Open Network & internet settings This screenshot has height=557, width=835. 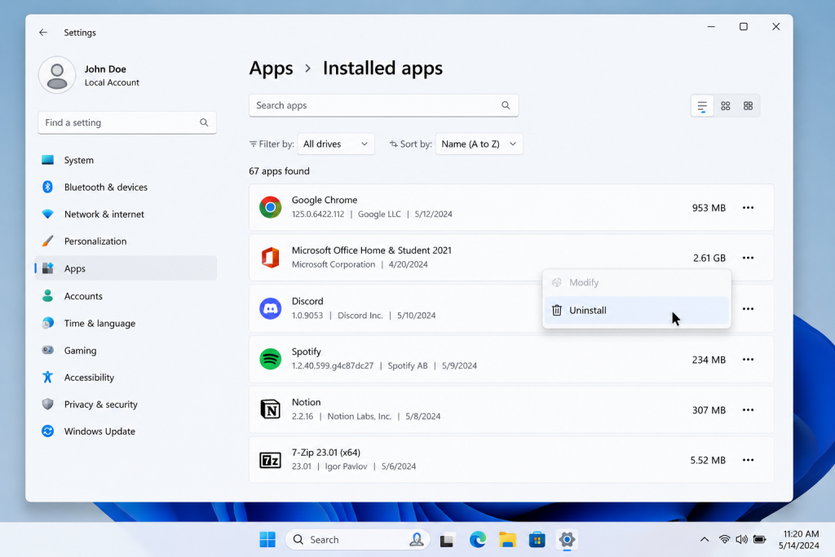pos(126,214)
